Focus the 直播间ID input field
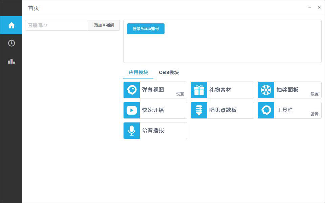 (x=57, y=25)
